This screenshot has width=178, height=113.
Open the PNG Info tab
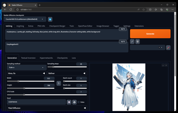[41, 26]
